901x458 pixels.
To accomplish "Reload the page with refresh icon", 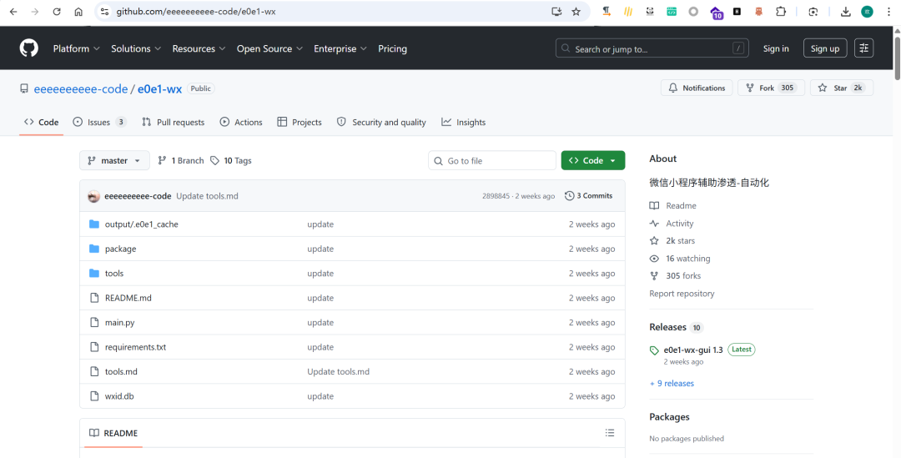I will click(57, 12).
